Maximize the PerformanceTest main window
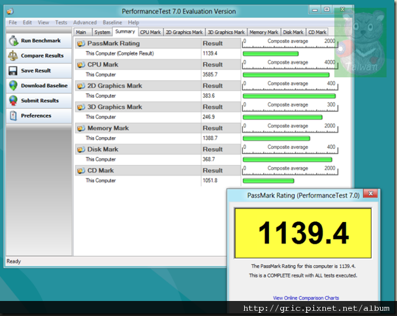 pos(327,10)
